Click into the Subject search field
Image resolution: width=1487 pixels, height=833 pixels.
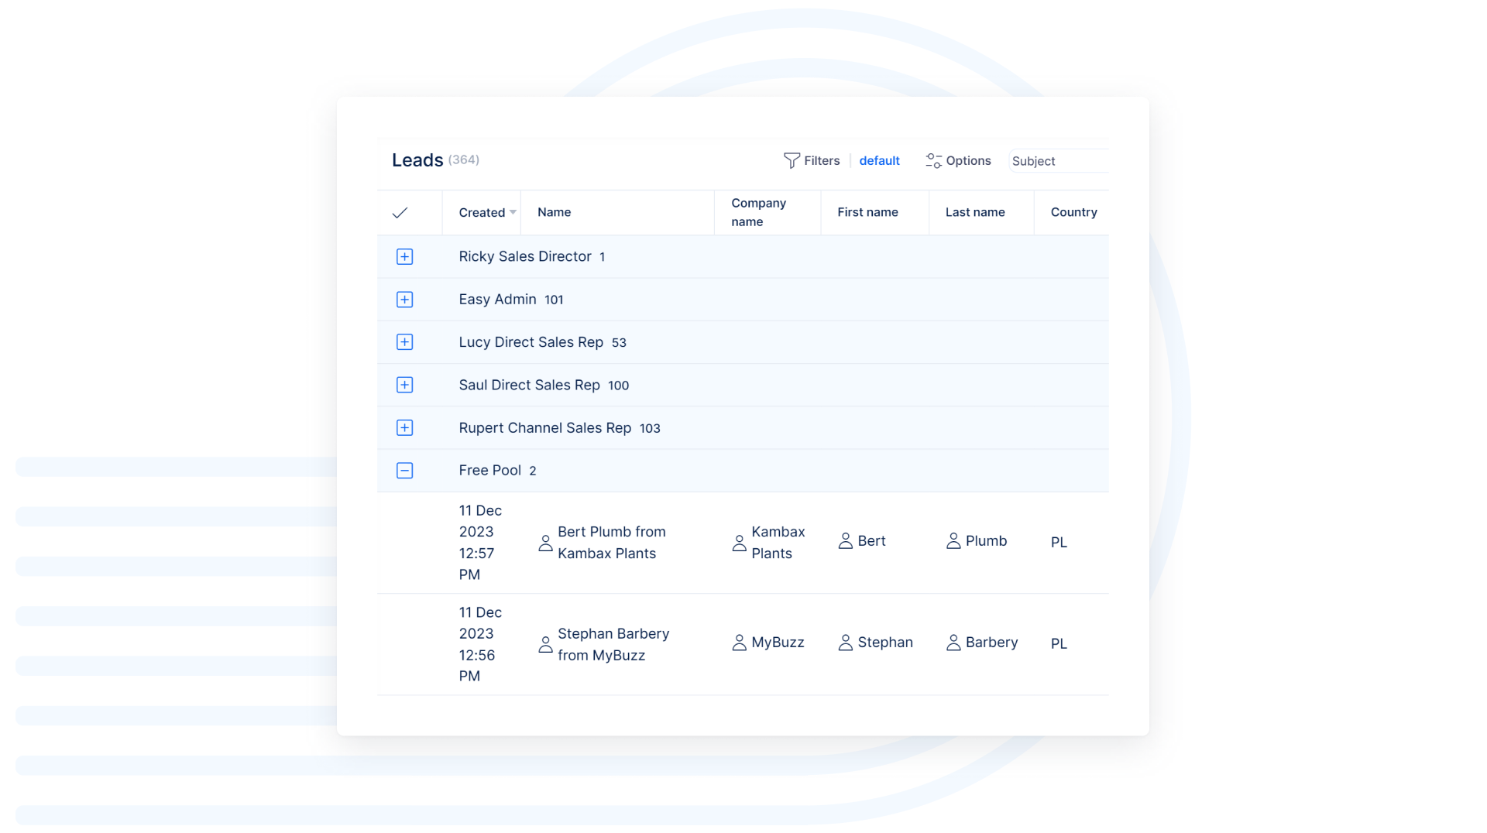click(1058, 161)
